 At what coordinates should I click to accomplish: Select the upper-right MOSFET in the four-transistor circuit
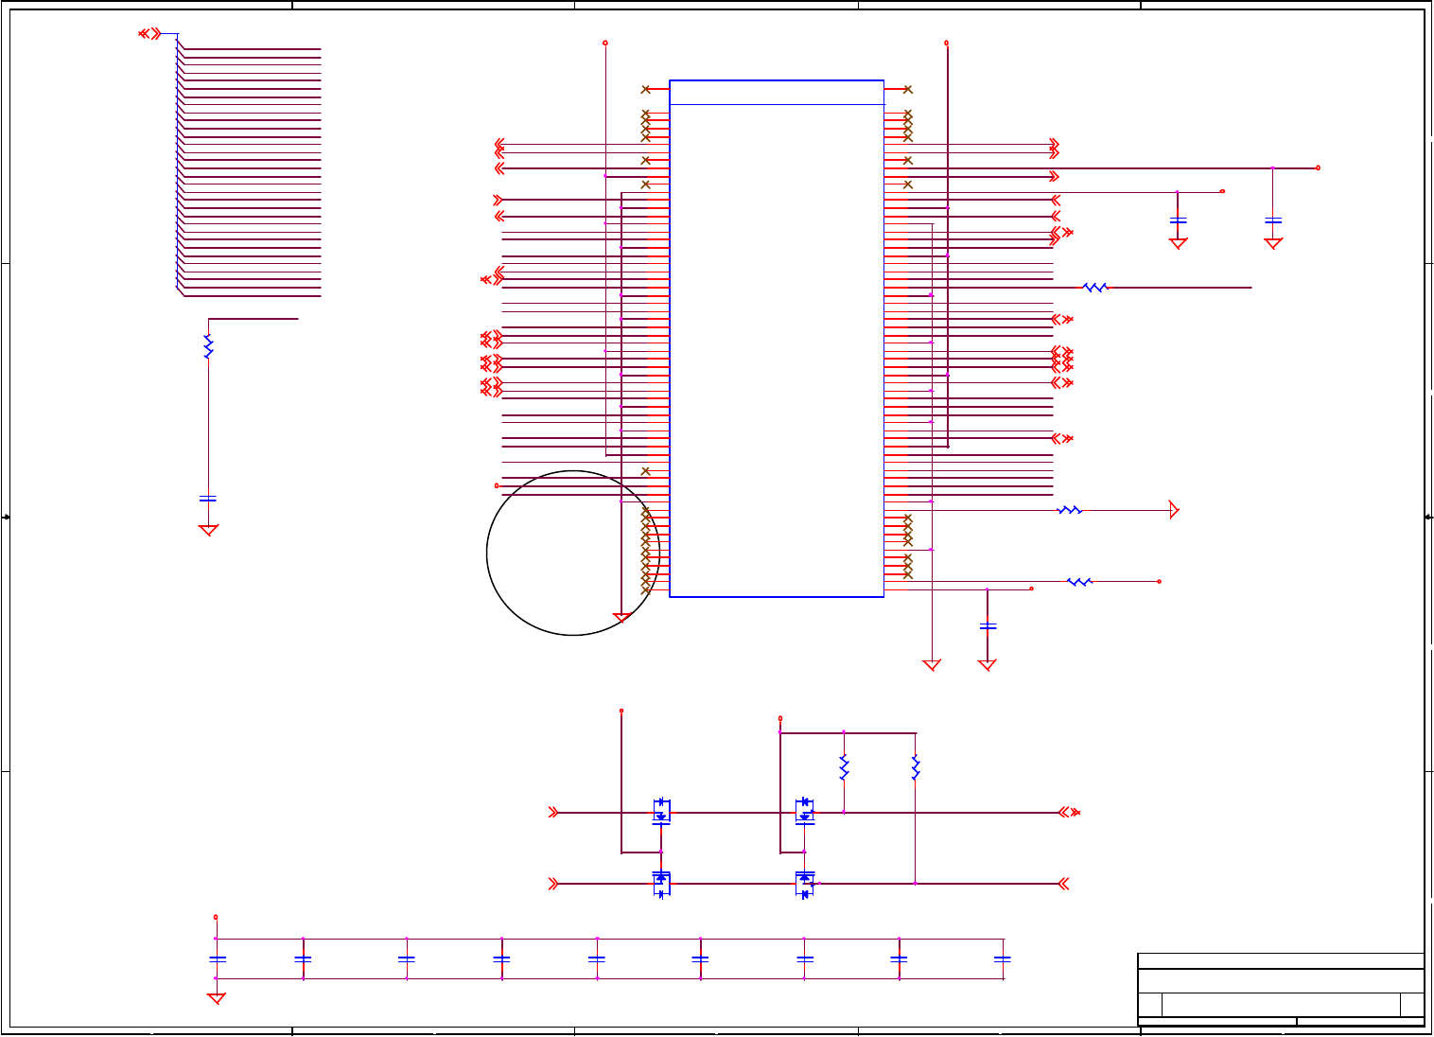point(805,811)
